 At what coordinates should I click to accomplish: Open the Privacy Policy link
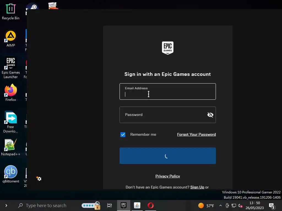click(168, 176)
